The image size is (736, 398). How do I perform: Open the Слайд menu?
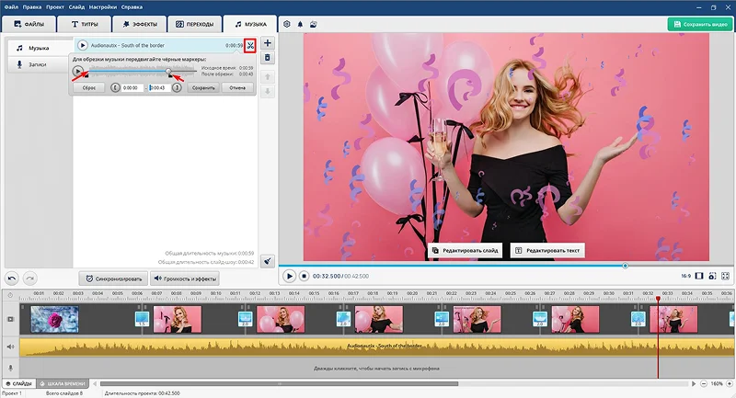[x=76, y=7]
